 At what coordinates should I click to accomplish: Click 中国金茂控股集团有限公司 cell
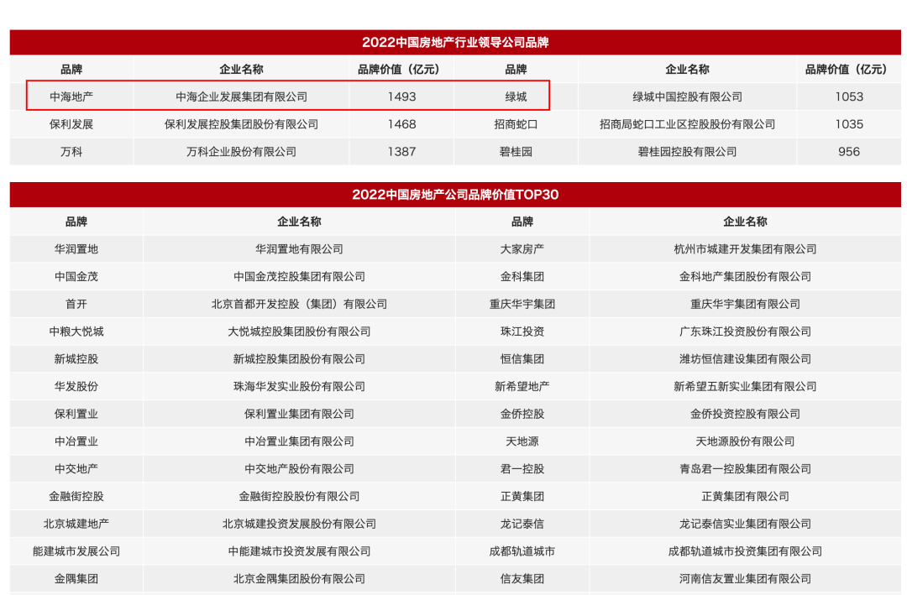299,276
